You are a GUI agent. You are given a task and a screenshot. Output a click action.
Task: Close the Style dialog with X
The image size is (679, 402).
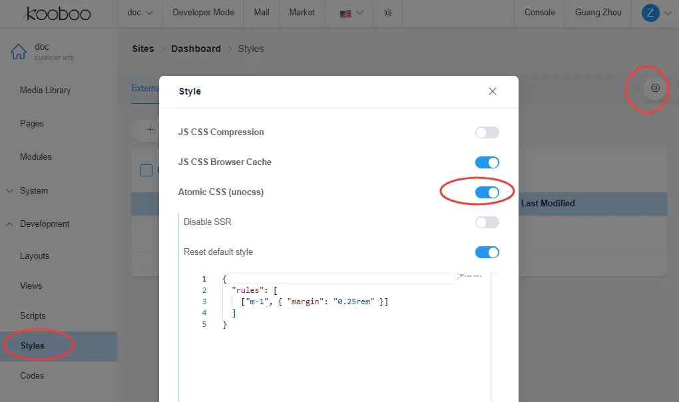click(x=493, y=91)
